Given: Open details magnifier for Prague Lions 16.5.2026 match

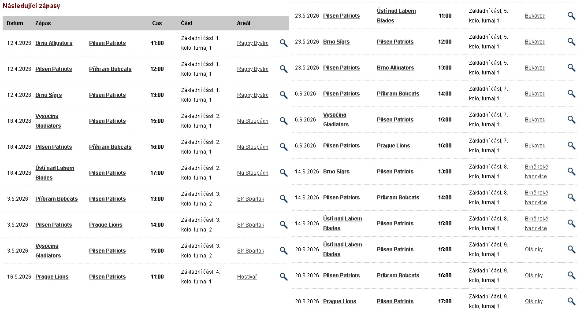Looking at the screenshot, I should [x=284, y=277].
